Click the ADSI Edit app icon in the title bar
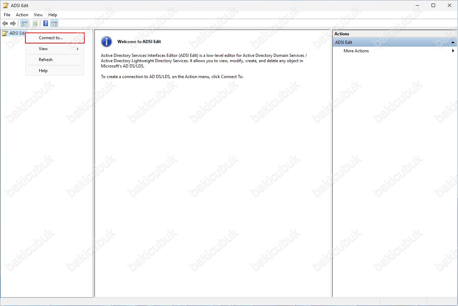 (6, 5)
